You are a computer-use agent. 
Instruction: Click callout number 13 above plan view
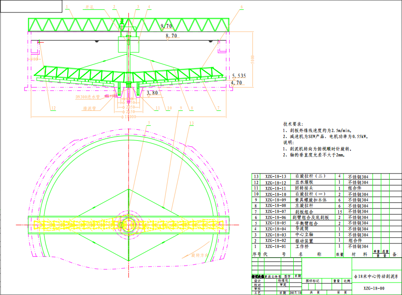[192, 123]
